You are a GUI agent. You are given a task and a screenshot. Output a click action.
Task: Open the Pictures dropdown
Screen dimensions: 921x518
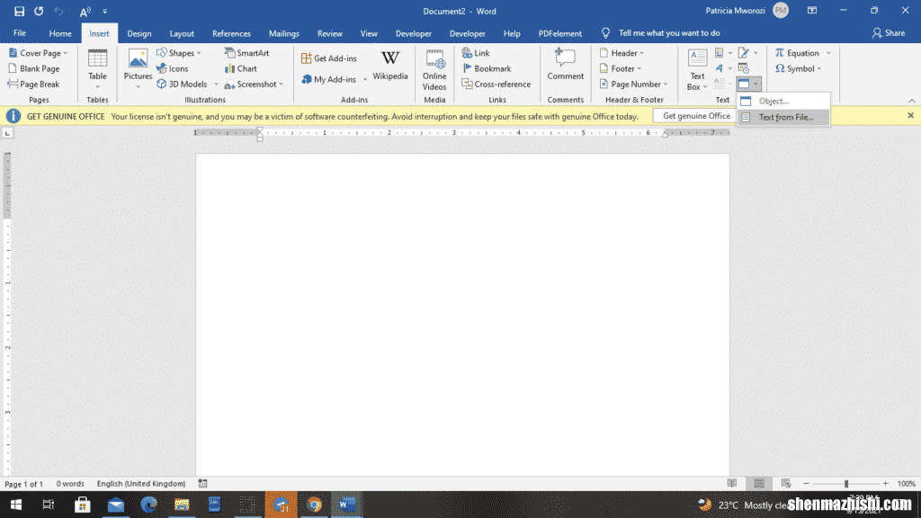click(x=138, y=86)
